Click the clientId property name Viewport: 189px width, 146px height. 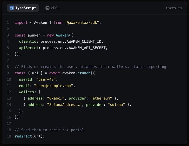coord(28,42)
